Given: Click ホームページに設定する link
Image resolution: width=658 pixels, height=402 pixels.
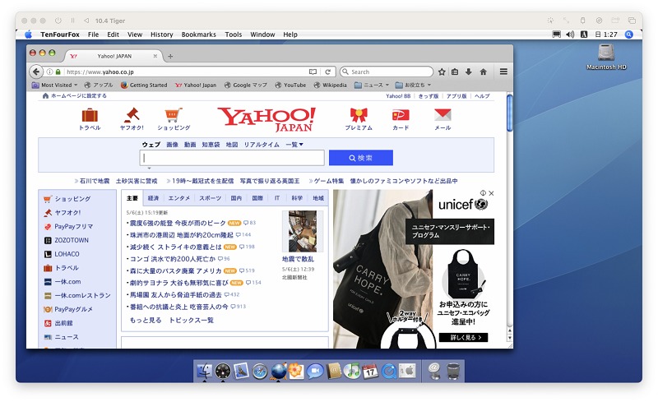Looking at the screenshot, I should [78, 96].
